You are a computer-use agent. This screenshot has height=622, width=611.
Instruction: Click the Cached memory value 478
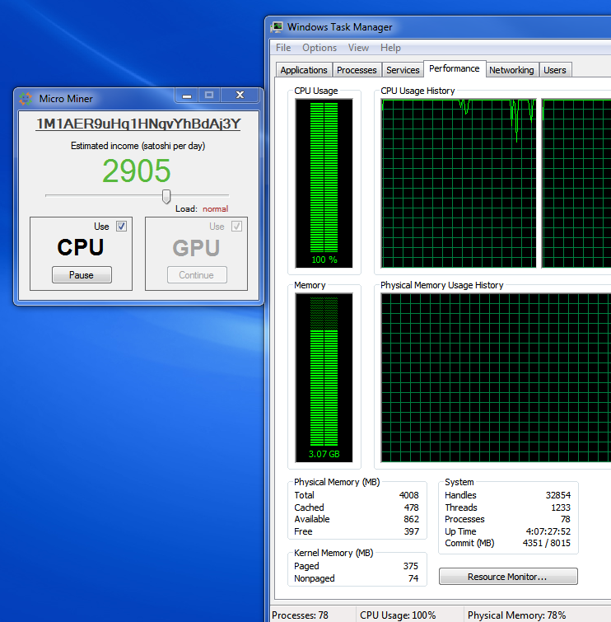[411, 507]
